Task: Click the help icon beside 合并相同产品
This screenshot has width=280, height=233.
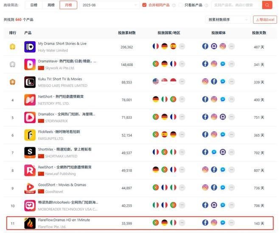Action: click(x=174, y=5)
